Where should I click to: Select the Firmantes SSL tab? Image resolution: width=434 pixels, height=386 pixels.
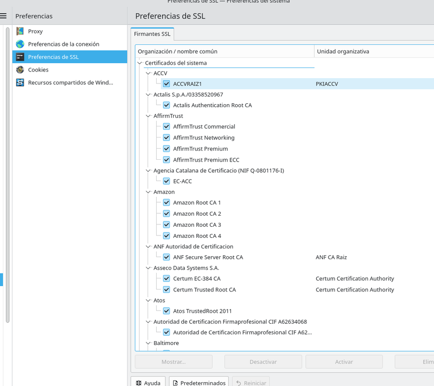click(152, 34)
